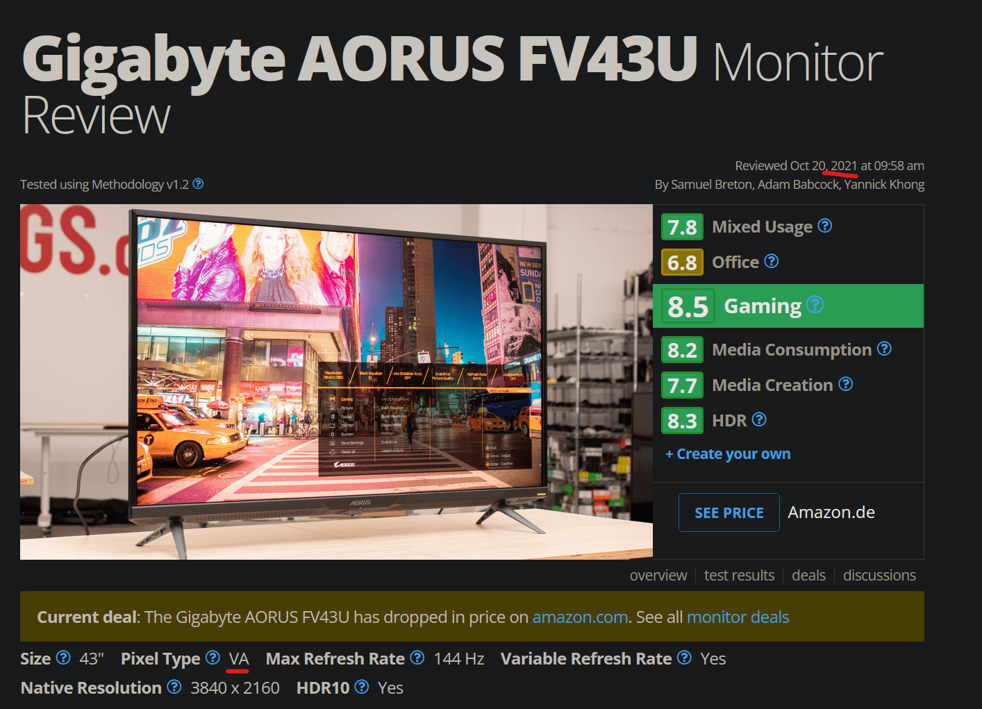Jump to the overview section
The height and width of the screenshot is (709, 982).
(658, 576)
